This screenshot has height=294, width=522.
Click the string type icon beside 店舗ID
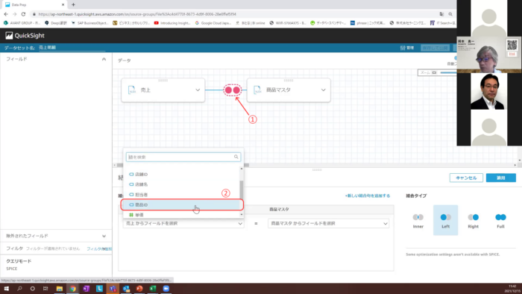click(x=131, y=174)
